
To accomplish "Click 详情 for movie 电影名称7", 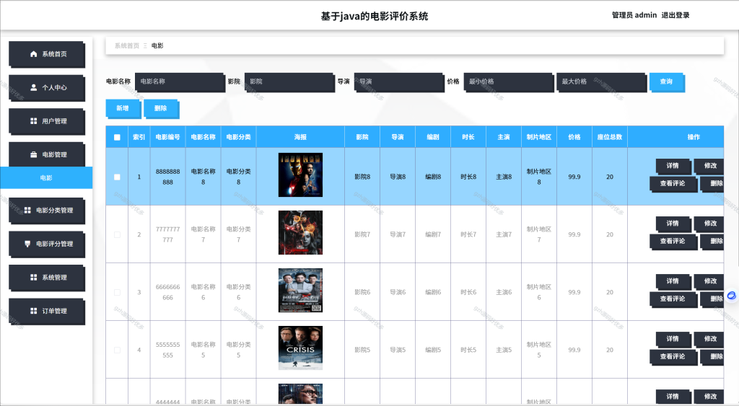I will coord(673,224).
